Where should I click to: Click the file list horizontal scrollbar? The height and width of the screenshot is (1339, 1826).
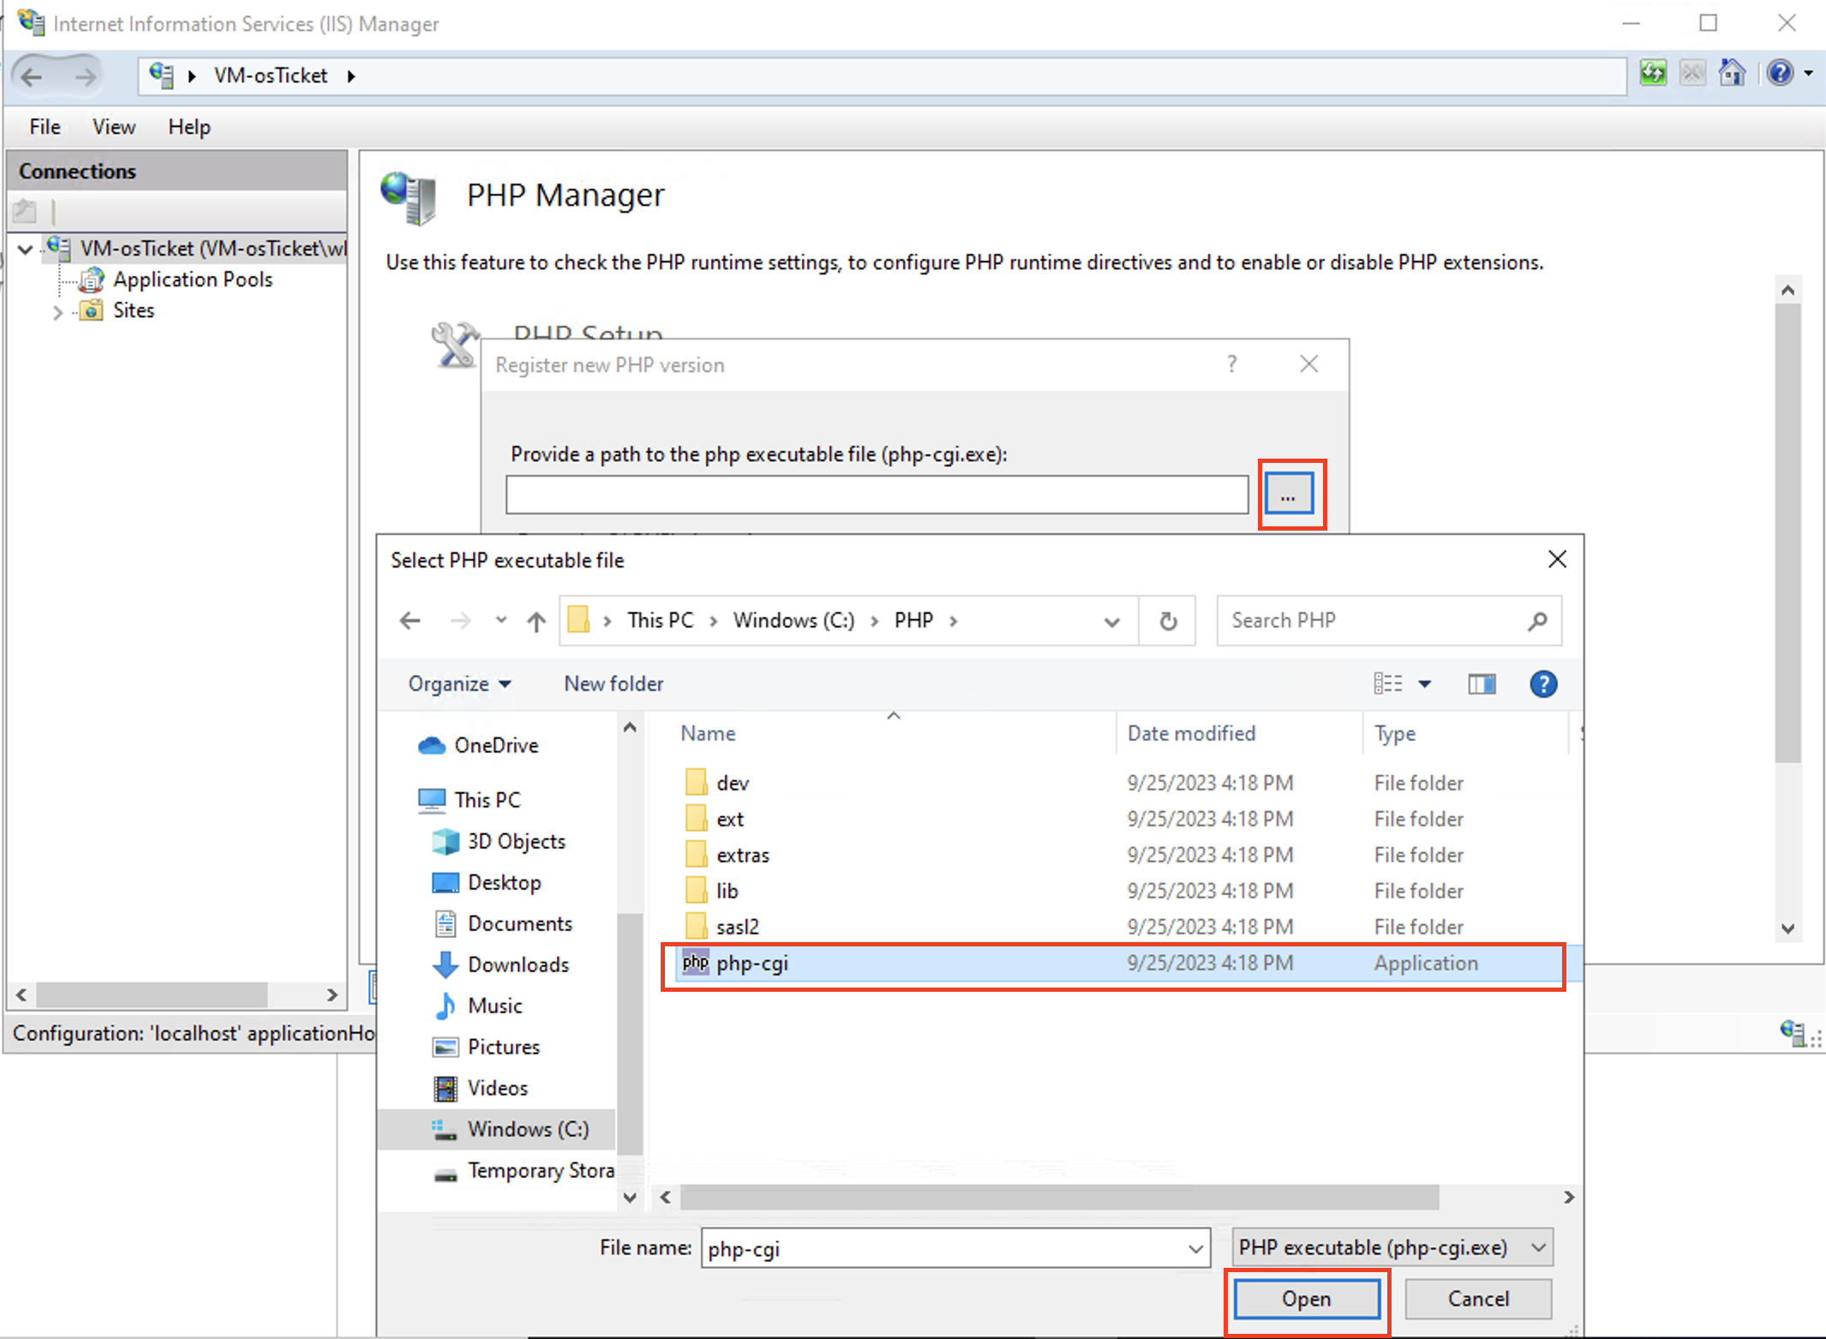click(1059, 1198)
